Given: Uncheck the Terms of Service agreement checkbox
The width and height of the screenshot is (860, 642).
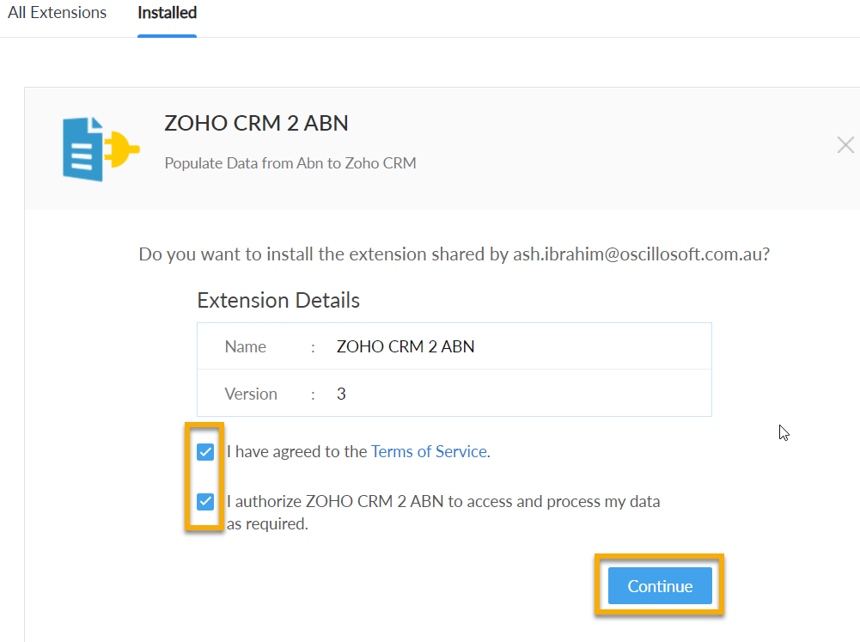Looking at the screenshot, I should 205,451.
